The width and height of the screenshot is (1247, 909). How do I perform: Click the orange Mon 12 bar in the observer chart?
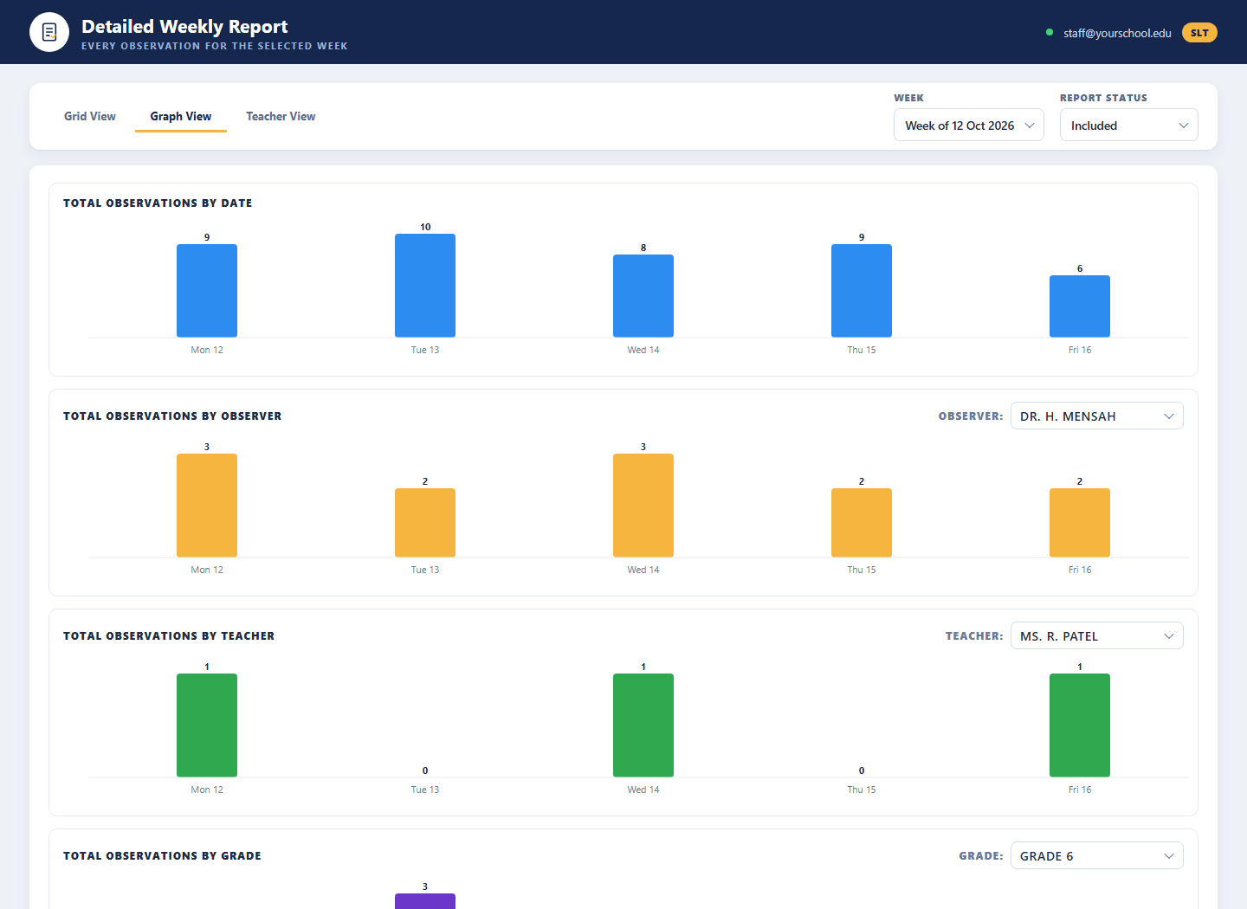(x=207, y=506)
